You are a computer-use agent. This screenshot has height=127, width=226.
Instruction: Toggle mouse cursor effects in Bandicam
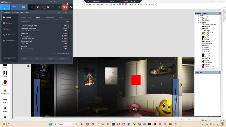(x=48, y=7)
